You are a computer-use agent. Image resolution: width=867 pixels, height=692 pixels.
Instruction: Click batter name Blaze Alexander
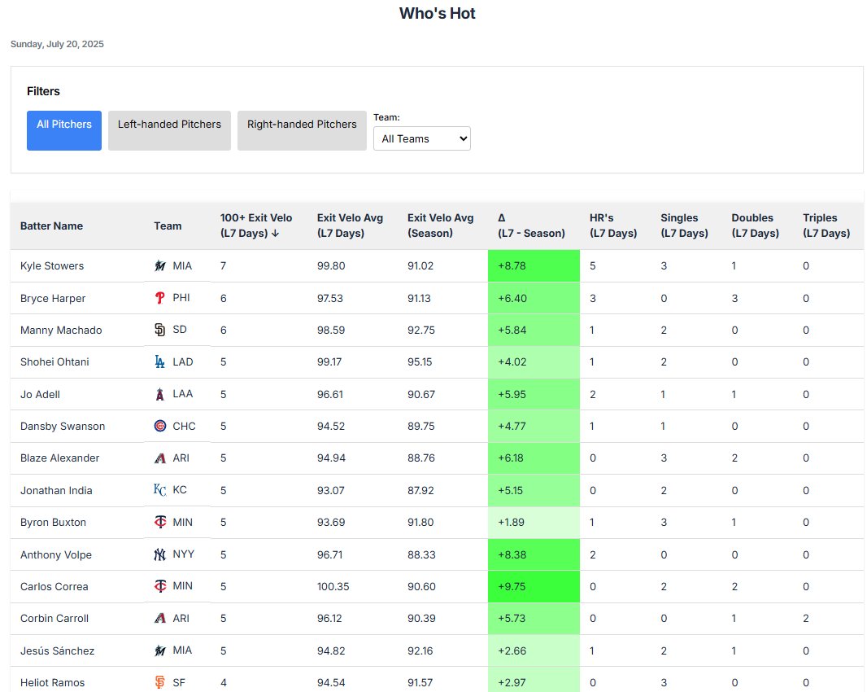pyautogui.click(x=59, y=458)
